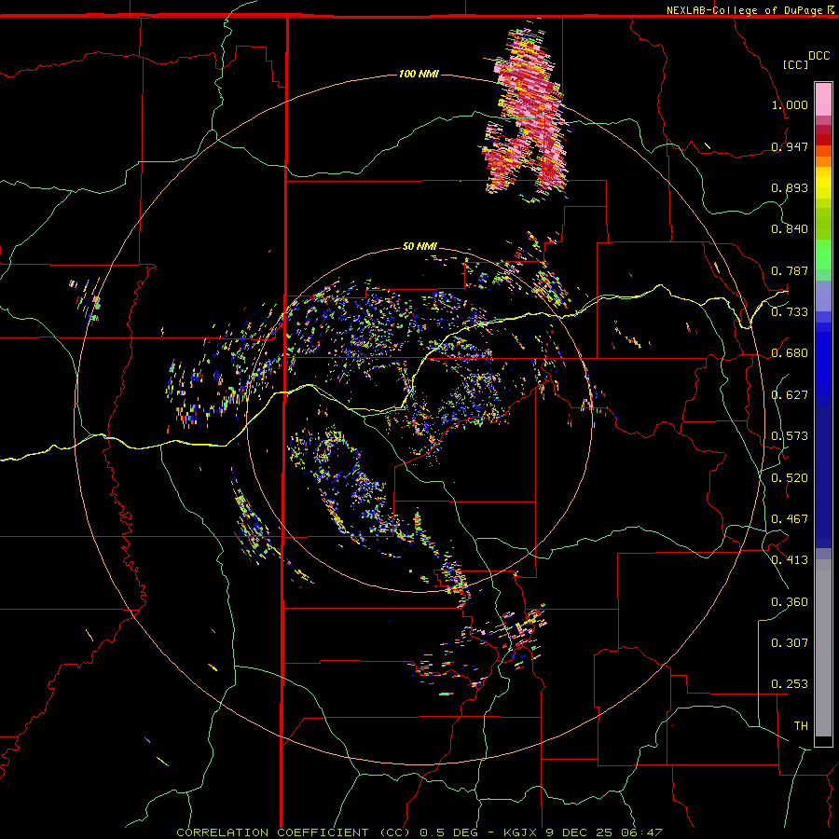Click the DCC product label
The height and width of the screenshot is (839, 839).
coord(819,56)
